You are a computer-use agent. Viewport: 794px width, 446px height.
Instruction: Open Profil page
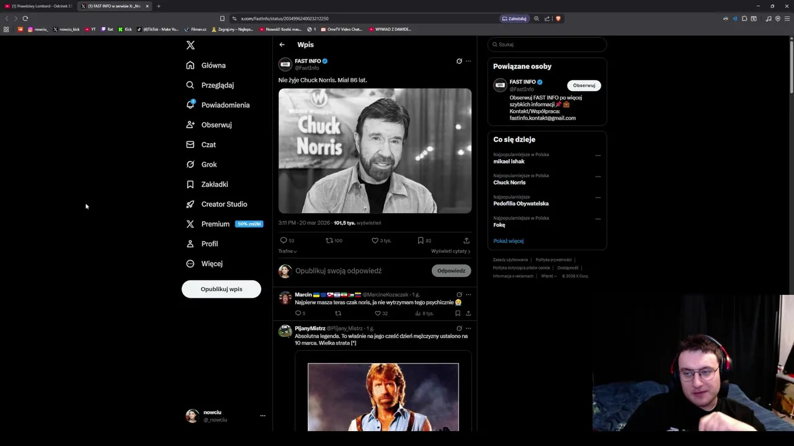202,243
